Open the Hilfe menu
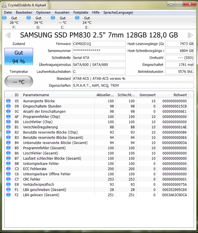Viewport: 198px width, 233px height. coord(96,12)
